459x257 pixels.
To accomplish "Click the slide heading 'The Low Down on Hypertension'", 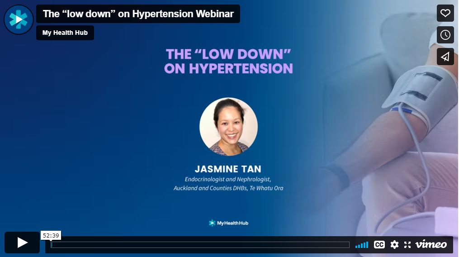I will tap(228, 62).
